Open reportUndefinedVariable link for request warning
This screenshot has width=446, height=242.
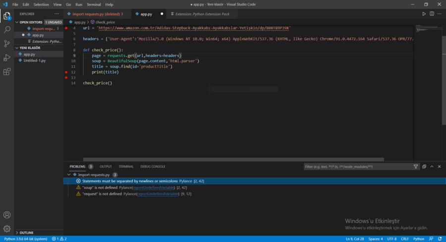click(158, 194)
